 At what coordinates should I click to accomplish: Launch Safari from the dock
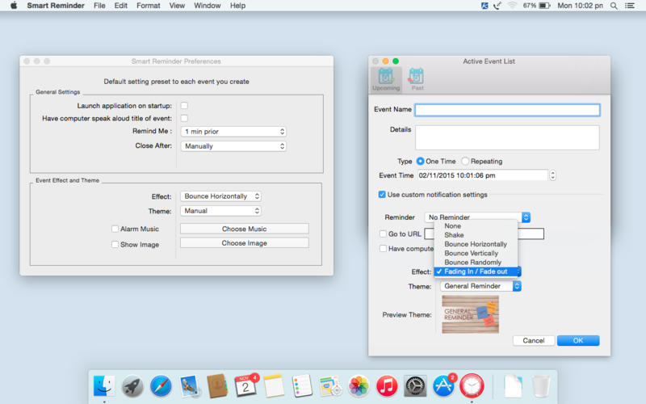(x=161, y=385)
